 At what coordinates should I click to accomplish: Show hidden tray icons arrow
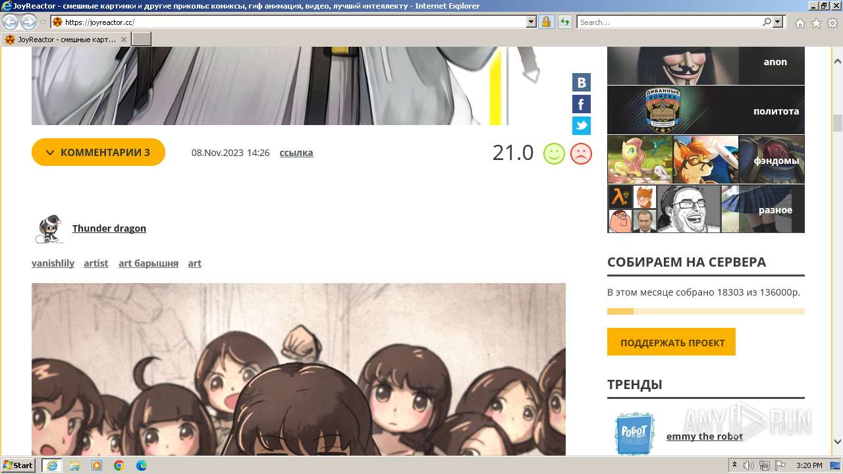pos(736,465)
